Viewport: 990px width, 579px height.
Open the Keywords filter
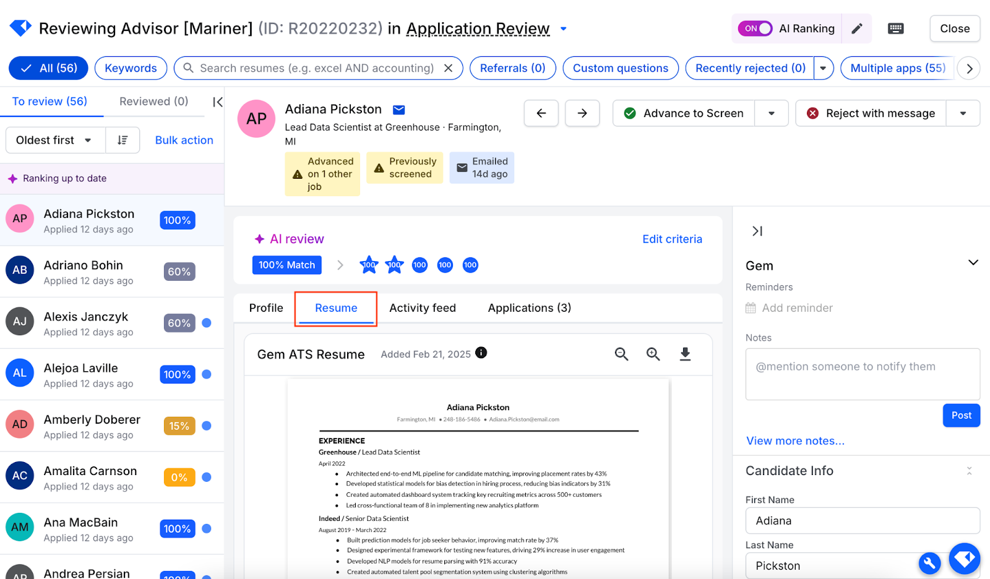pyautogui.click(x=131, y=68)
